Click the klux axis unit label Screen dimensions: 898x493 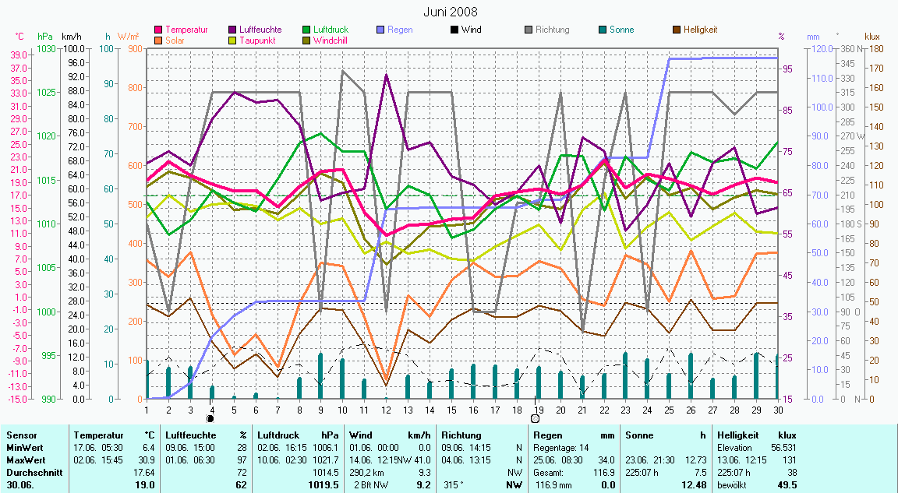pos(872,37)
